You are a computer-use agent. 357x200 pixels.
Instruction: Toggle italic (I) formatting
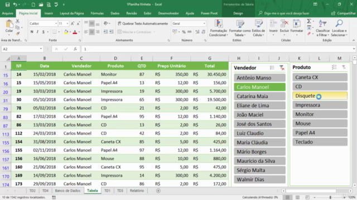tap(37, 32)
